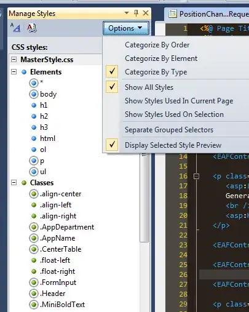Collapse the code block at line 16
This screenshot has height=312, width=249.
coord(196,176)
